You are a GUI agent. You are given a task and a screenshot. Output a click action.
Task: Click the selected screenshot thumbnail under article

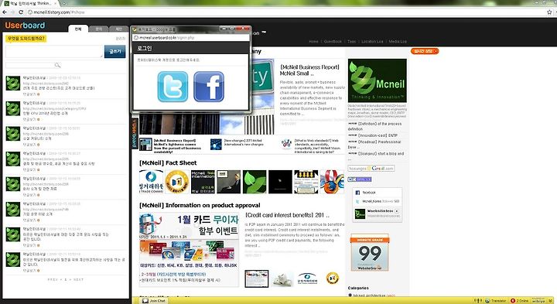257,278
